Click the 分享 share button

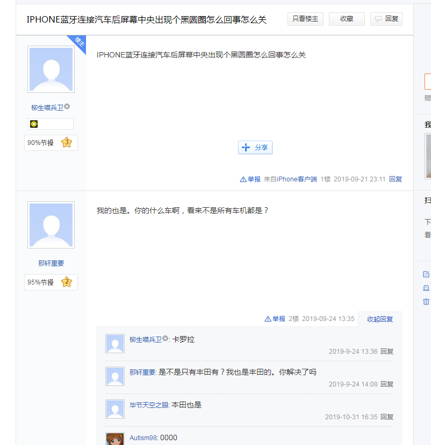coord(255,148)
